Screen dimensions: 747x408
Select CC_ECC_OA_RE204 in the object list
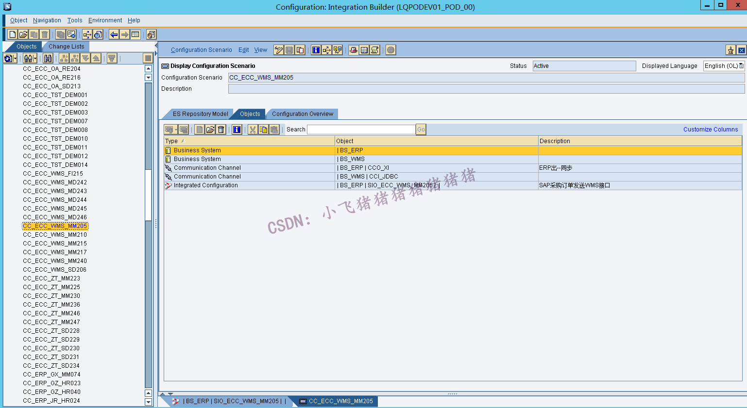pos(51,69)
